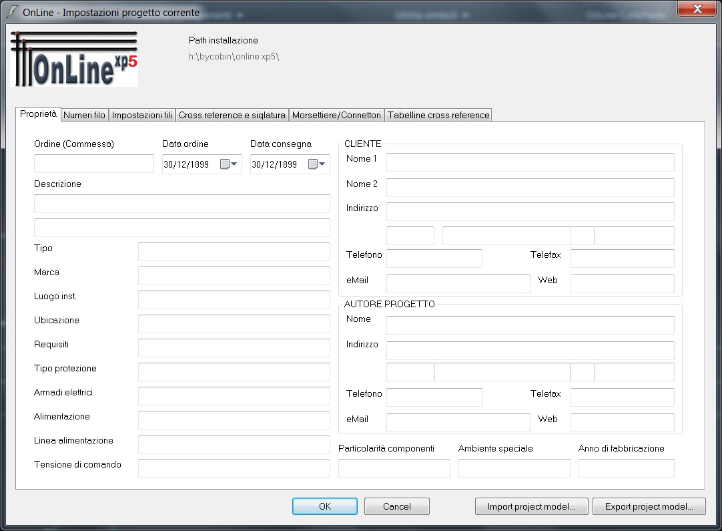Focus the Armadi elettrici input field

(234, 395)
